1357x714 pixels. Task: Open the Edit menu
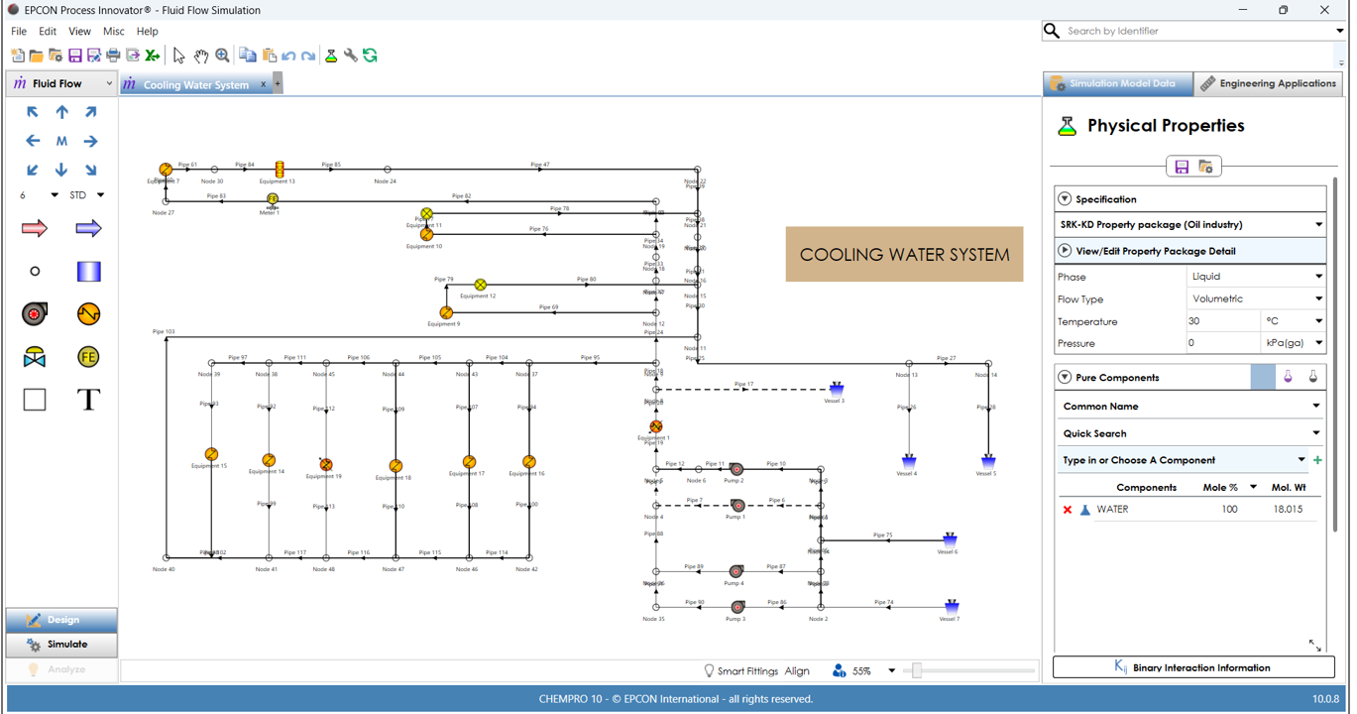(48, 32)
